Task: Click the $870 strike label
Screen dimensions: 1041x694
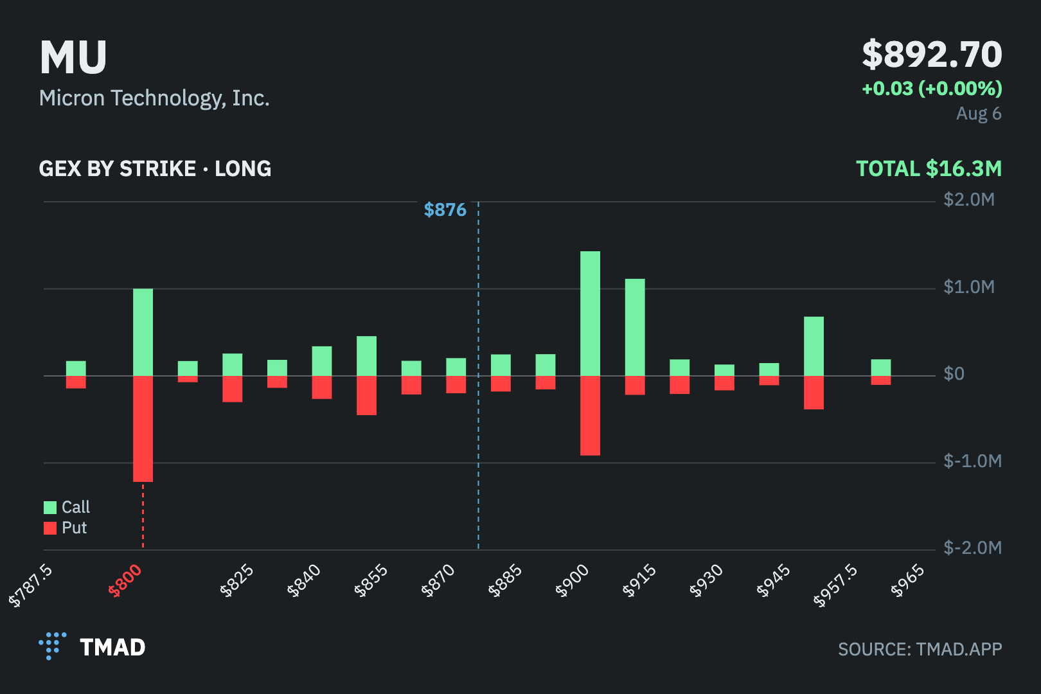Action: [x=438, y=581]
